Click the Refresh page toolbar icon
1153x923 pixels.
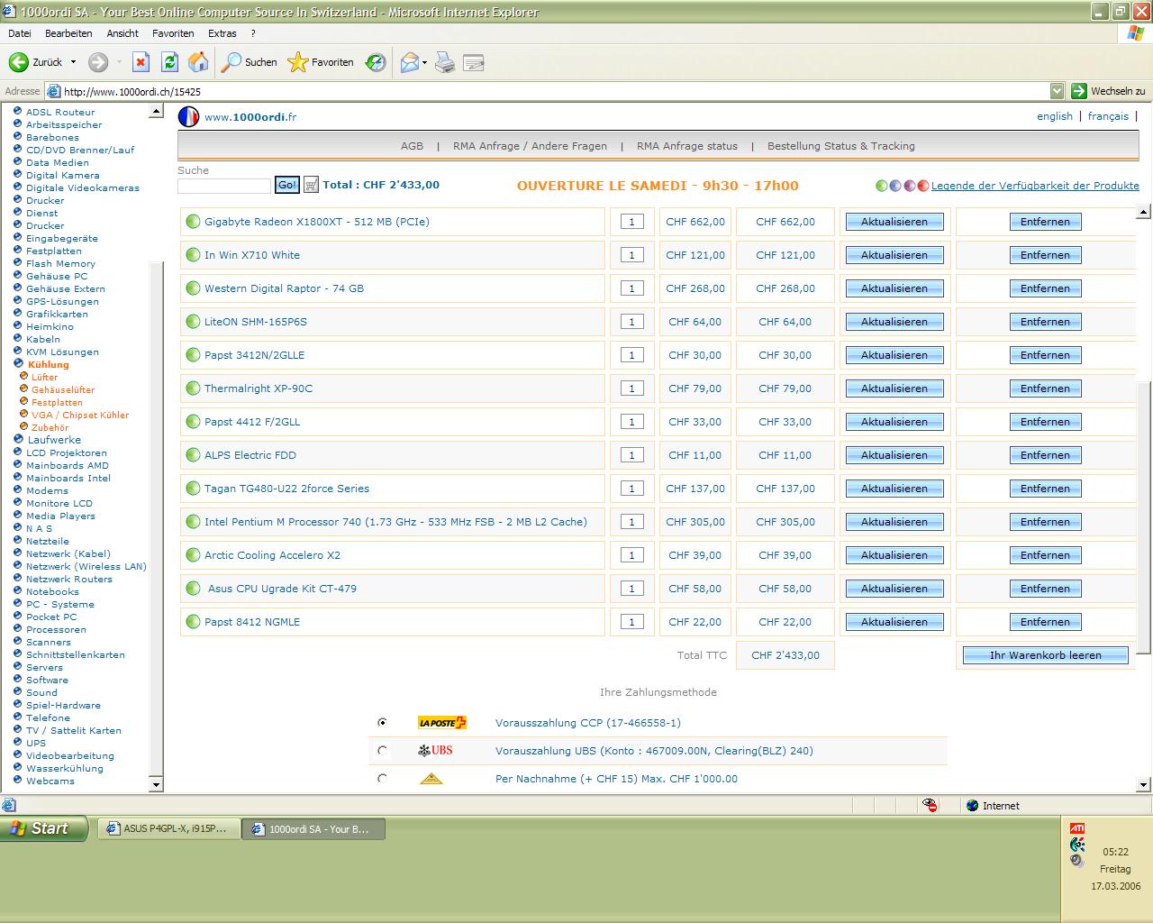click(169, 62)
